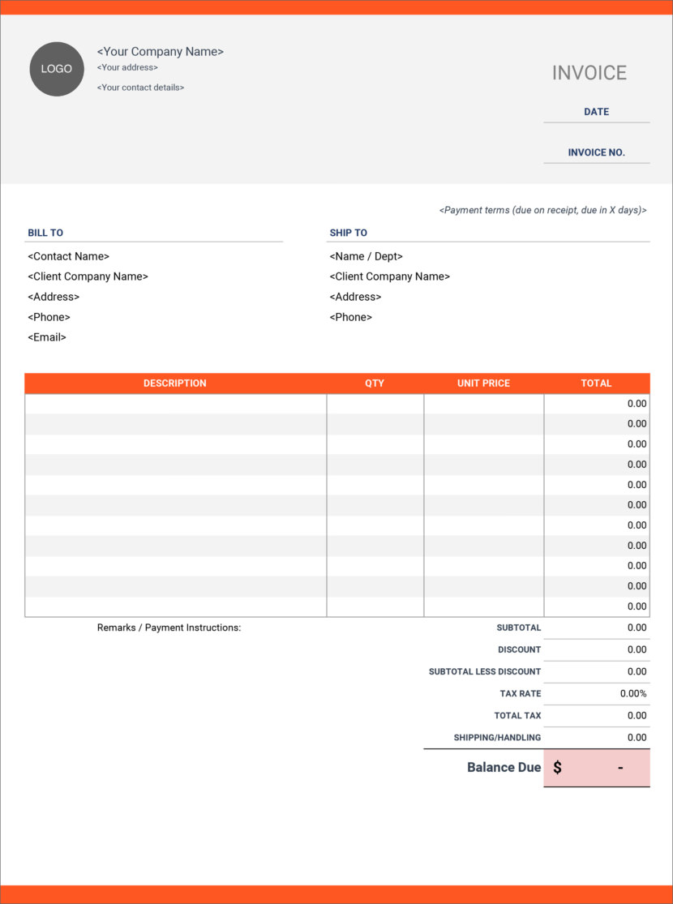Click the TOTAL column header
This screenshot has height=904, width=673.
596,383
